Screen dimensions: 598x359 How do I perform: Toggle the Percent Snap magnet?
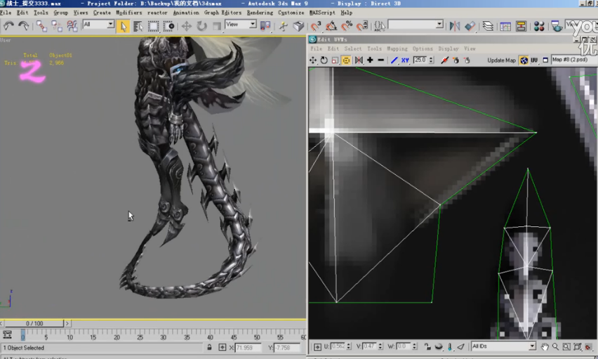click(x=346, y=26)
